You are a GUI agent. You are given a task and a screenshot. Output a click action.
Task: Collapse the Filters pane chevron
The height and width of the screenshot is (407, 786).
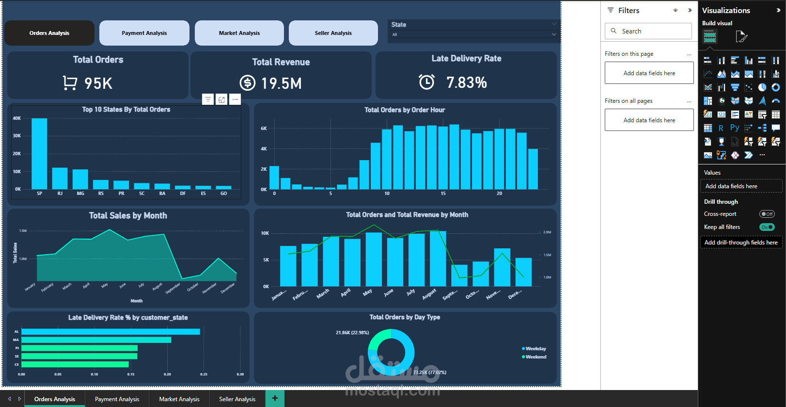[690, 10]
